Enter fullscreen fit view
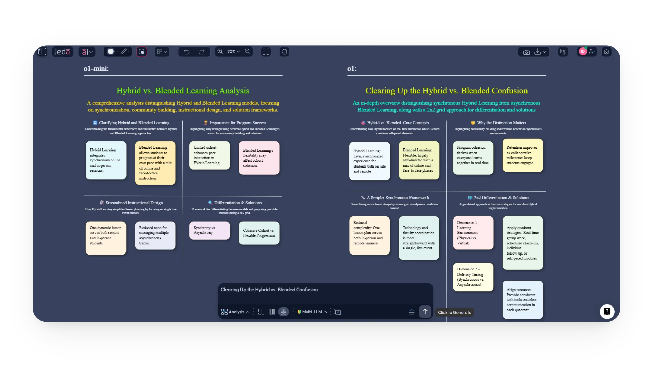 click(266, 52)
